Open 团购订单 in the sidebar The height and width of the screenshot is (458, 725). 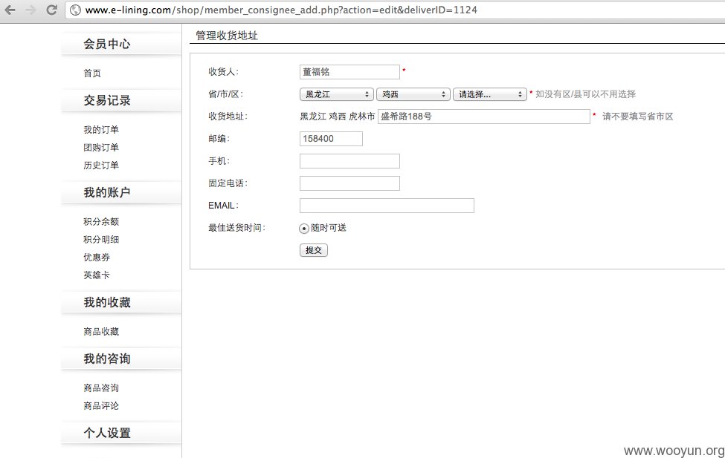pyautogui.click(x=101, y=148)
